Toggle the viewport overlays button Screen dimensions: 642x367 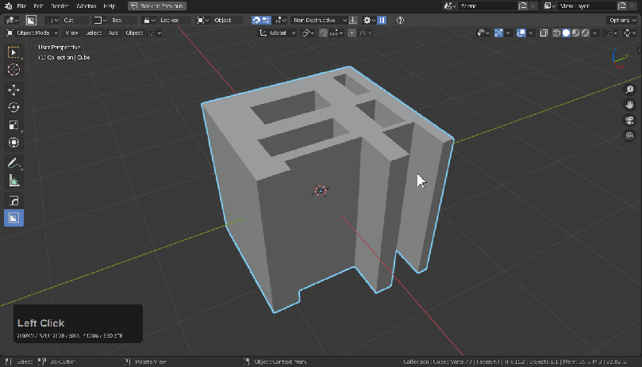(521, 33)
